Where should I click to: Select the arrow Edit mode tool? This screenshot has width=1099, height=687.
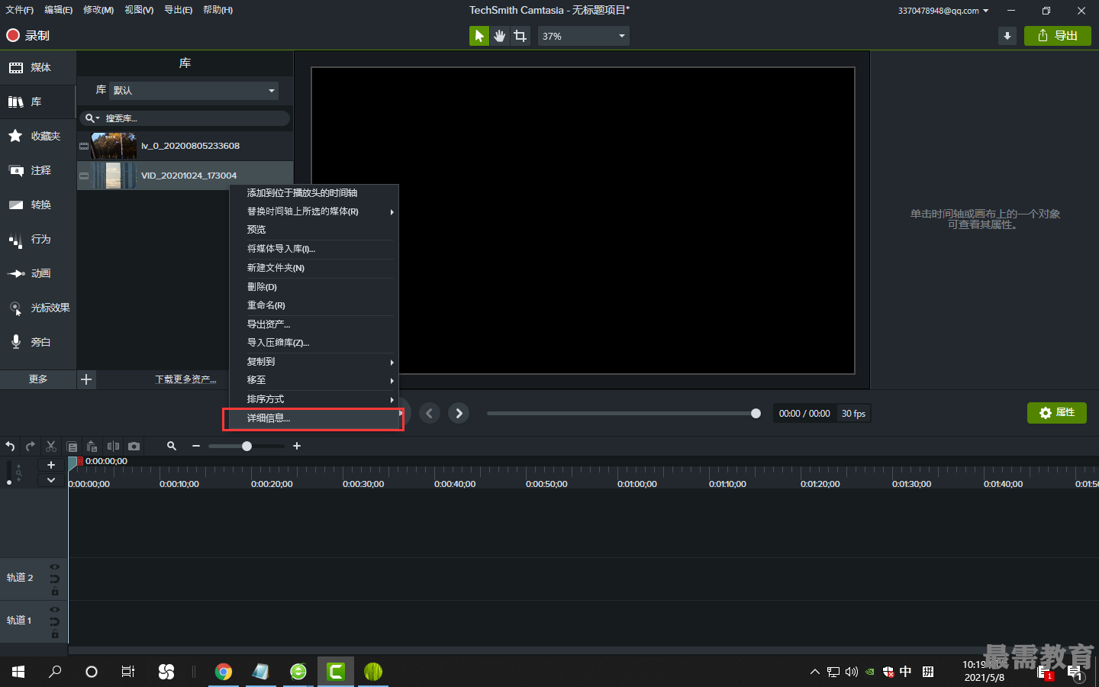(x=479, y=36)
